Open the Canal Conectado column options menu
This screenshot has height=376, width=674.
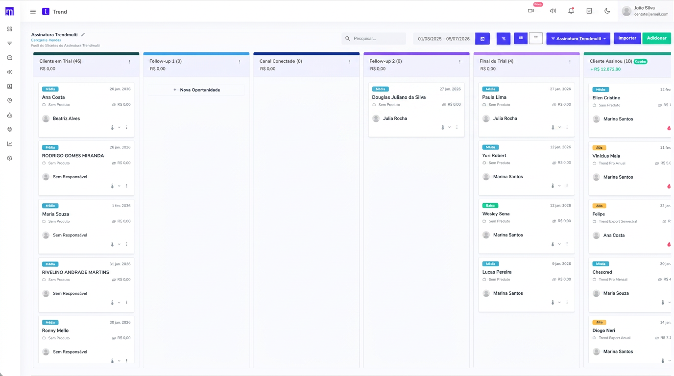pyautogui.click(x=350, y=62)
